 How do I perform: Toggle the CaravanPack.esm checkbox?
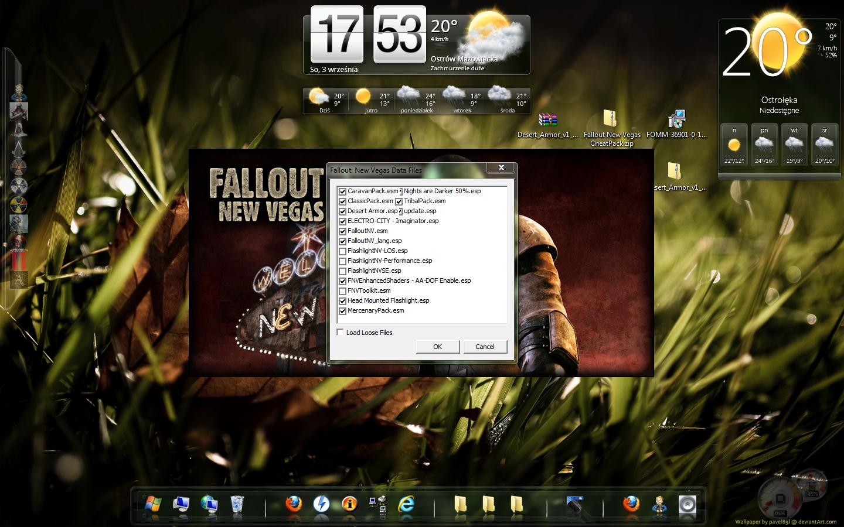pos(343,191)
